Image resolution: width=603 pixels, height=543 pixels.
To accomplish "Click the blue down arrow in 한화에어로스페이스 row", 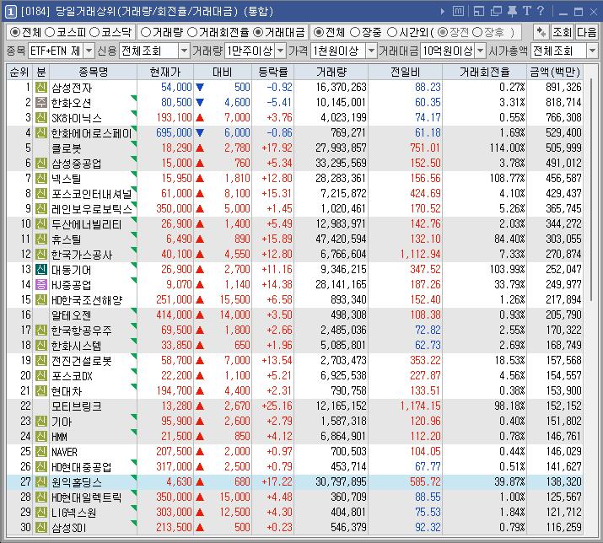I will coord(200,132).
